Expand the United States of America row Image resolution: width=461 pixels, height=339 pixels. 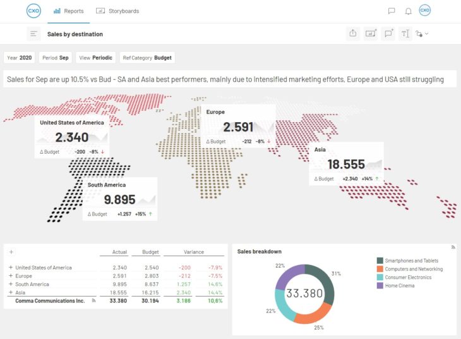click(x=11, y=268)
